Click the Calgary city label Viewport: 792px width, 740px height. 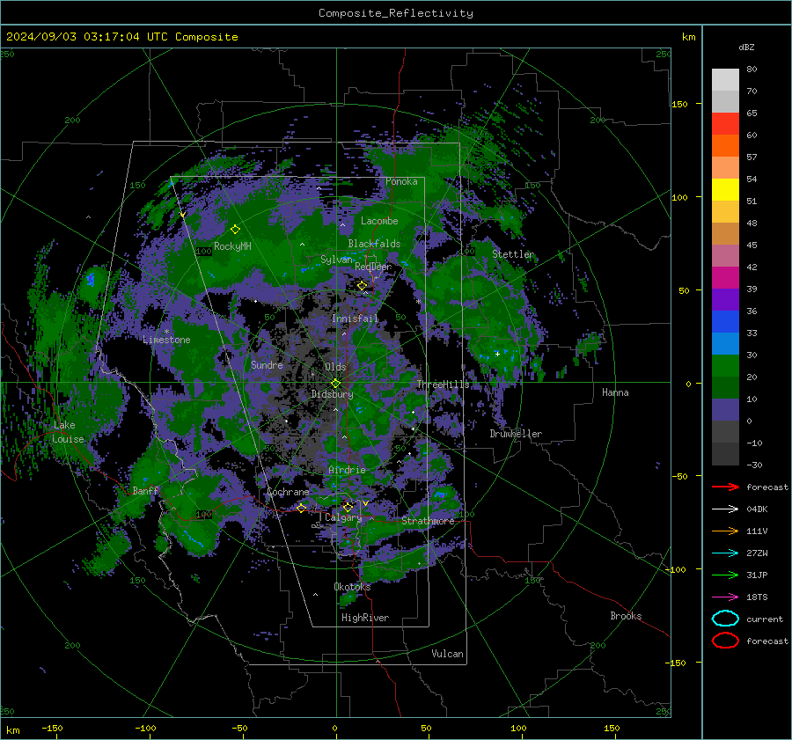pyautogui.click(x=343, y=517)
